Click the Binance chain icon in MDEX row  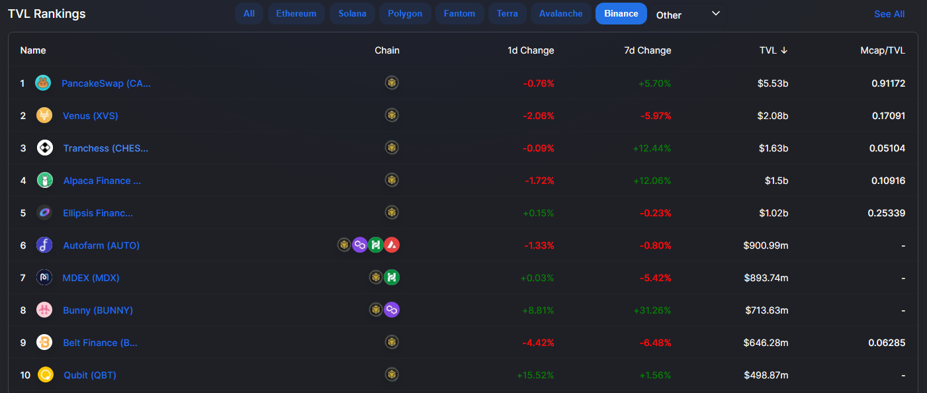click(x=376, y=277)
